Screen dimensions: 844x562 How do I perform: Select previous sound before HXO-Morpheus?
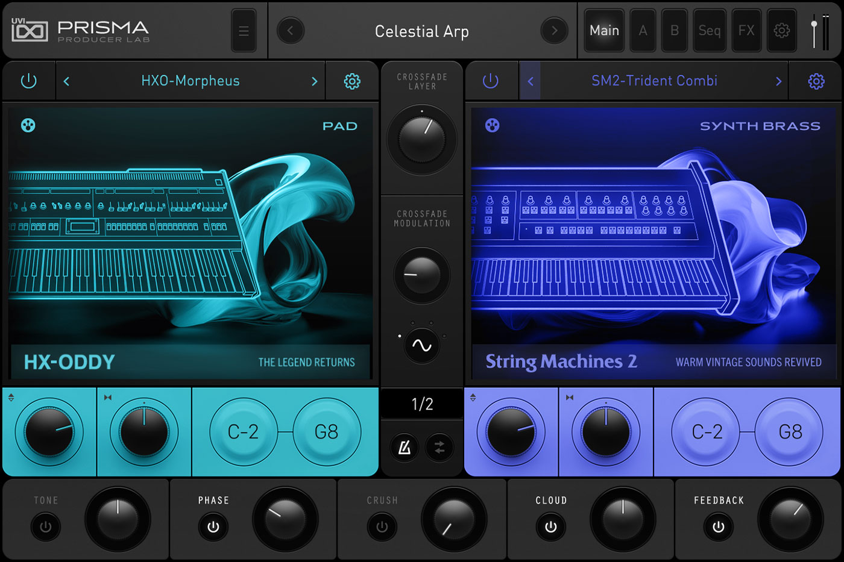pyautogui.click(x=66, y=81)
